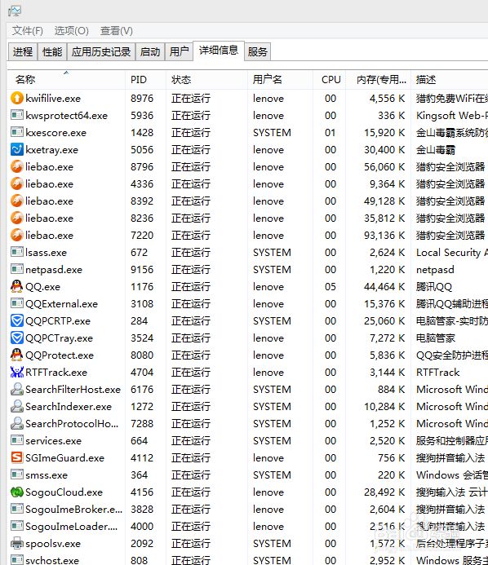
Task: Click the SearchIndexer.exe icon
Action: pos(17,406)
